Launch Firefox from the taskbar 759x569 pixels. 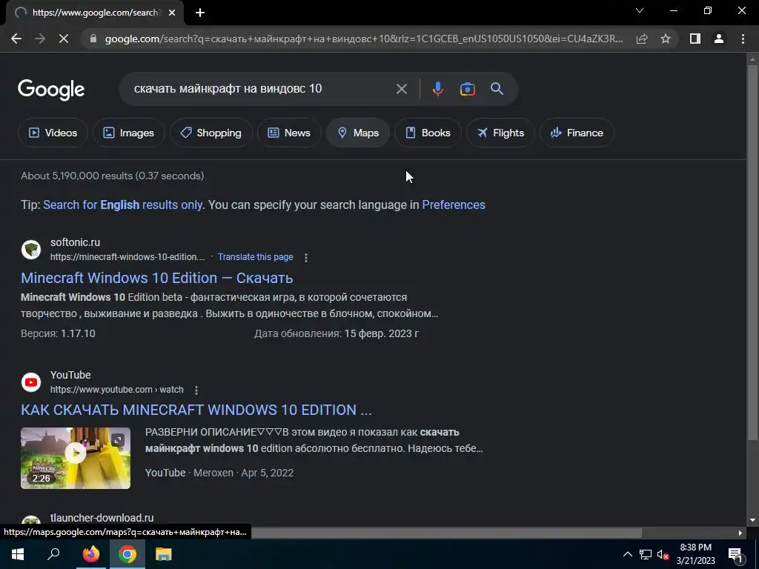[x=90, y=554]
